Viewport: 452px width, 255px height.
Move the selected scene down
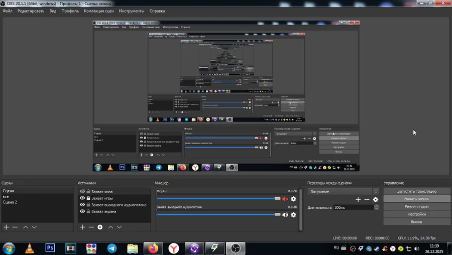[34, 227]
